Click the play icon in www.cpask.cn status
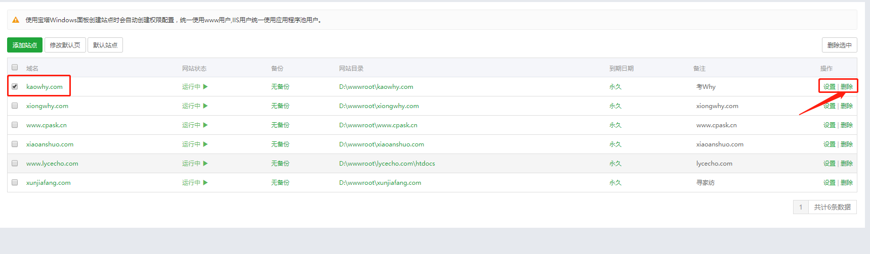 pos(205,125)
